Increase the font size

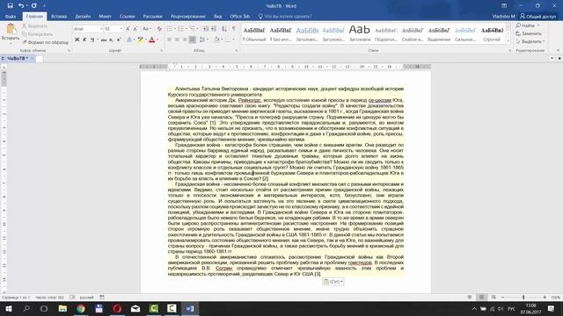[128, 29]
